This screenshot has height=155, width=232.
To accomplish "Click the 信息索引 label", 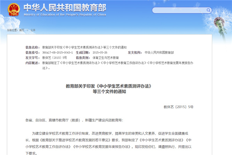I will click(32, 53).
